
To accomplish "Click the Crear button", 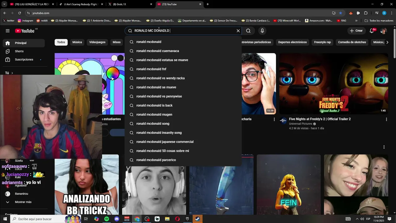I will (356, 31).
